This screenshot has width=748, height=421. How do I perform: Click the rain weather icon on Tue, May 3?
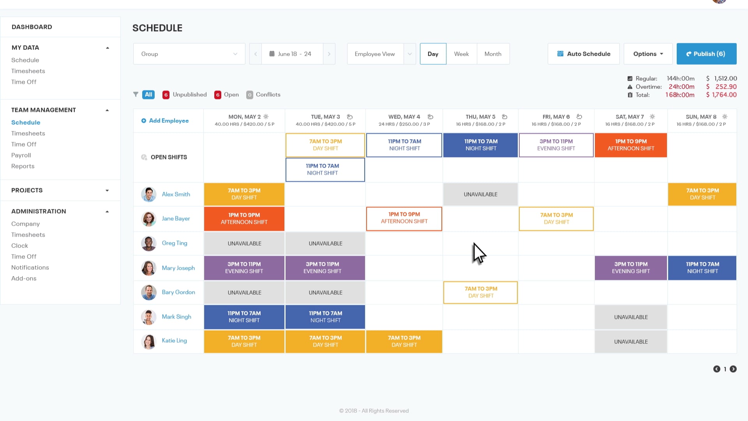(x=349, y=116)
